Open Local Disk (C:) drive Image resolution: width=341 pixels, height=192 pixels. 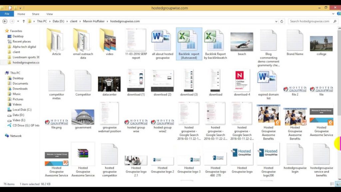[22, 110]
